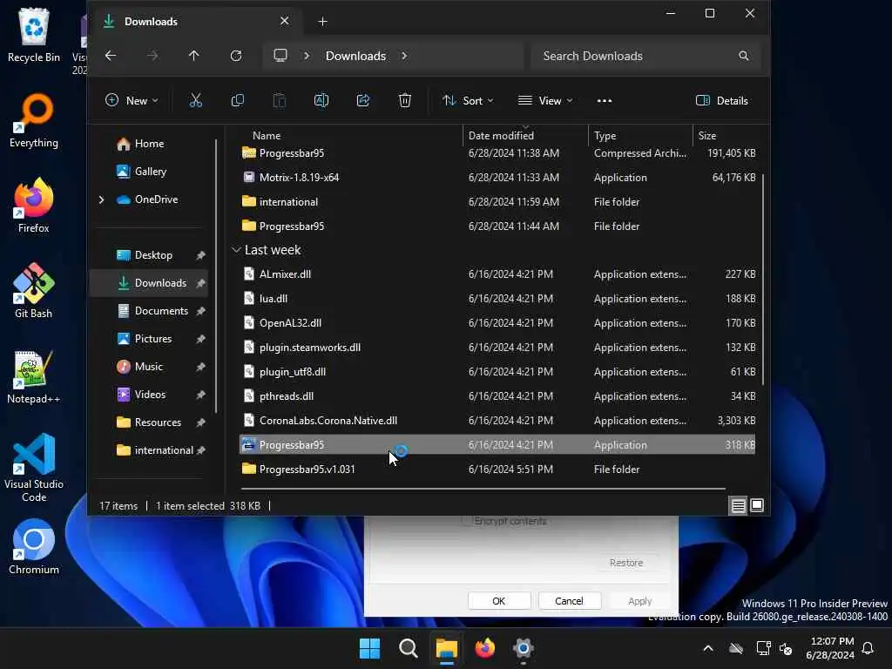This screenshot has width=892, height=669.
Task: Click the This PC monitor icon in address bar
Action: 280,56
